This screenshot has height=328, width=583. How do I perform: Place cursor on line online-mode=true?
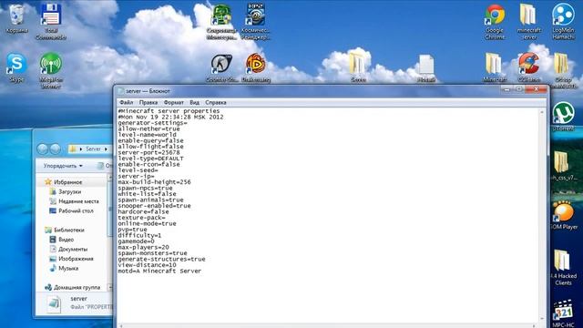point(148,223)
